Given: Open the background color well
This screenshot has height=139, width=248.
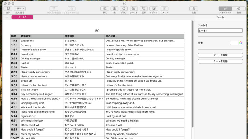Looking at the screenshot, I should point(234,43).
